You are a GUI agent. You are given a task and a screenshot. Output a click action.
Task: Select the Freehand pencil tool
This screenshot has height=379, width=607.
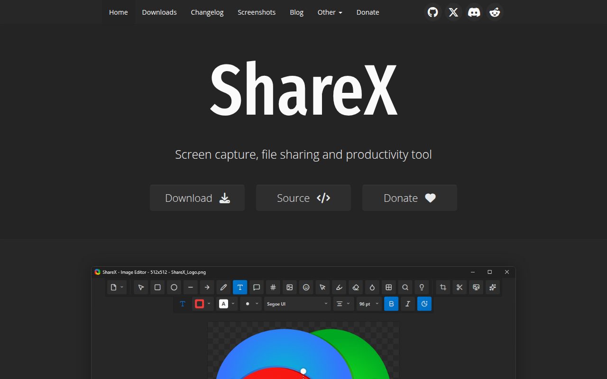(x=223, y=287)
